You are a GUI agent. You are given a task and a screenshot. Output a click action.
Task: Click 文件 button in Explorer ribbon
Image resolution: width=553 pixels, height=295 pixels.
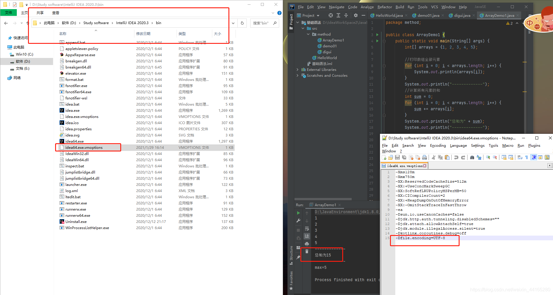pos(9,13)
